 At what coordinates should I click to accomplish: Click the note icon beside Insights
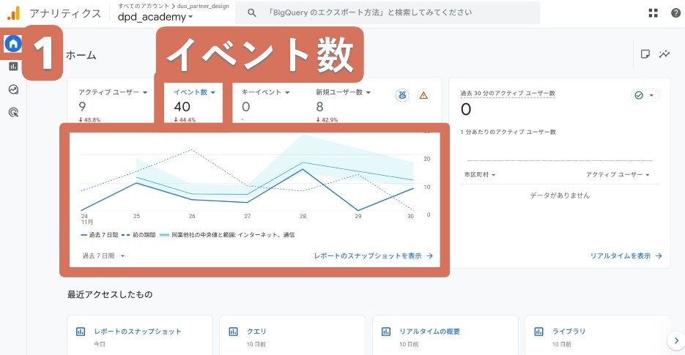[x=645, y=54]
